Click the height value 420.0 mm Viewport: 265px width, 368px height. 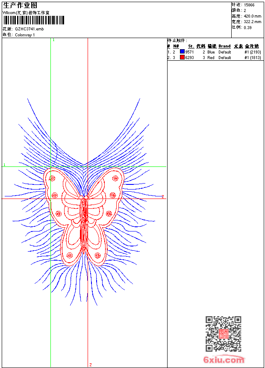[x=252, y=16]
